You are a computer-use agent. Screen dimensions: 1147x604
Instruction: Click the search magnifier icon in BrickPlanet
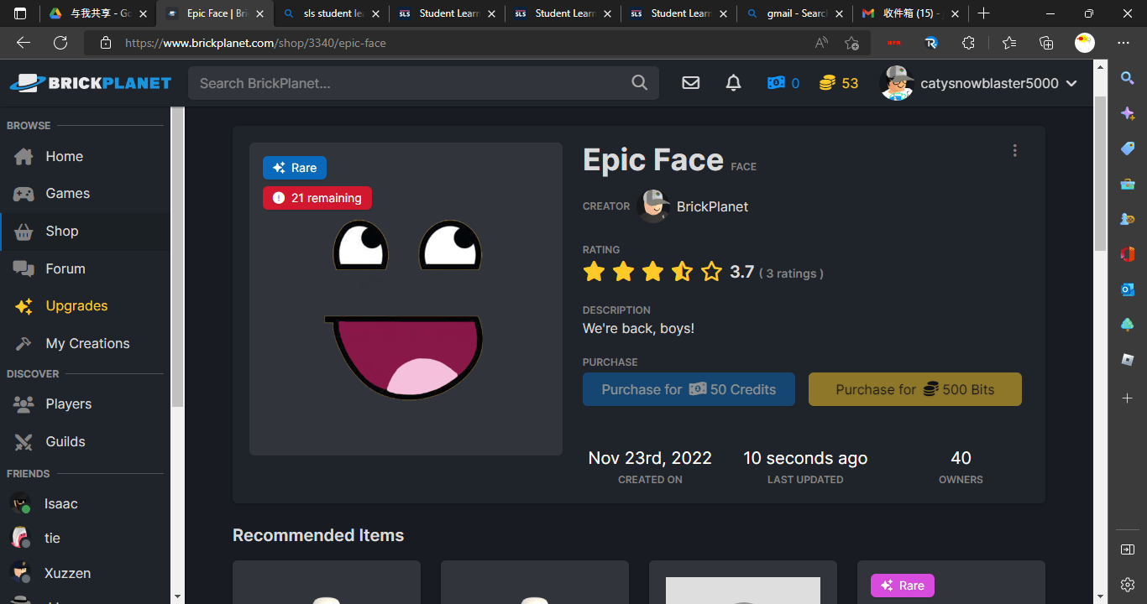coord(639,83)
